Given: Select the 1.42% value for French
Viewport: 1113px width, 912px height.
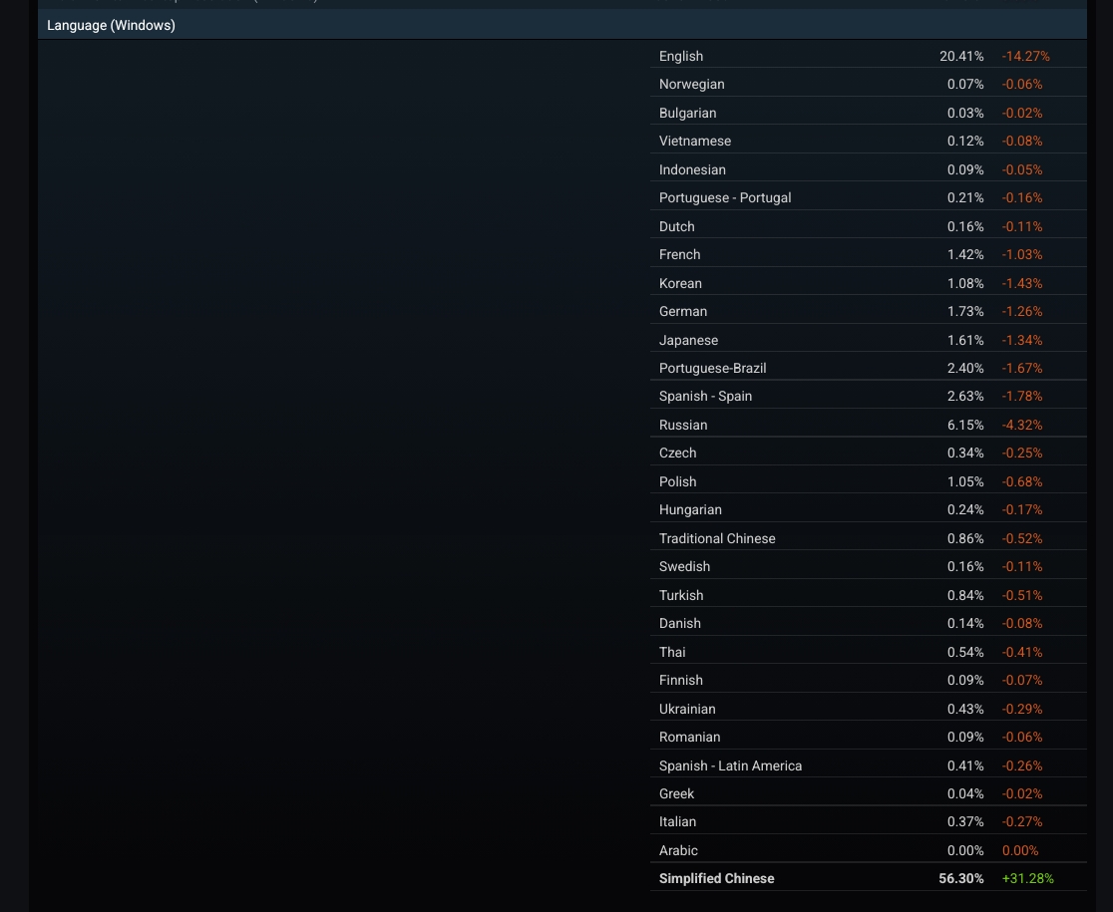Looking at the screenshot, I should [965, 254].
